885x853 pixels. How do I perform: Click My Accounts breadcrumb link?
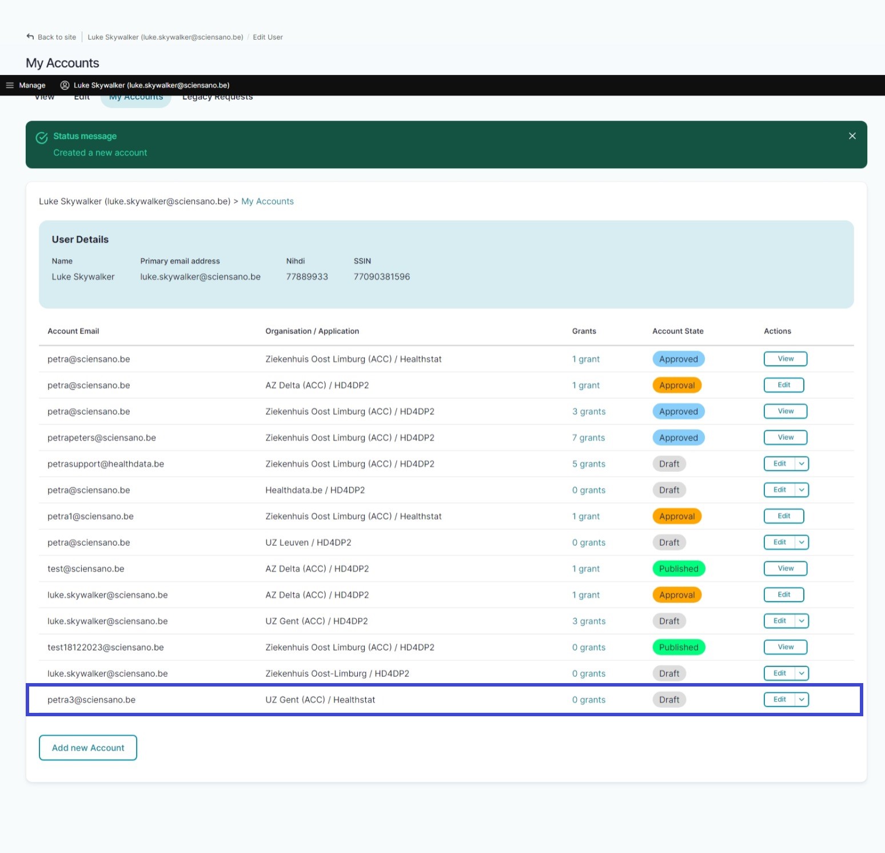pyautogui.click(x=267, y=201)
